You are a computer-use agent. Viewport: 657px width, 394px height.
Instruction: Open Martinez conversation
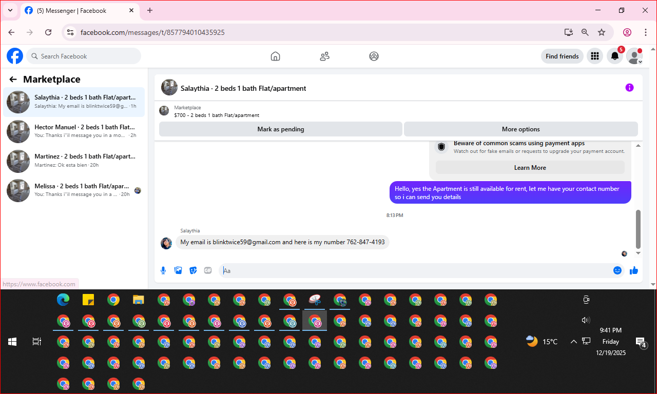pyautogui.click(x=74, y=161)
